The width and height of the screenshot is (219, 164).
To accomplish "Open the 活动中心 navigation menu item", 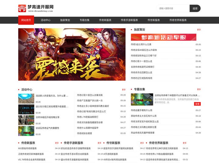I will 46,20.
